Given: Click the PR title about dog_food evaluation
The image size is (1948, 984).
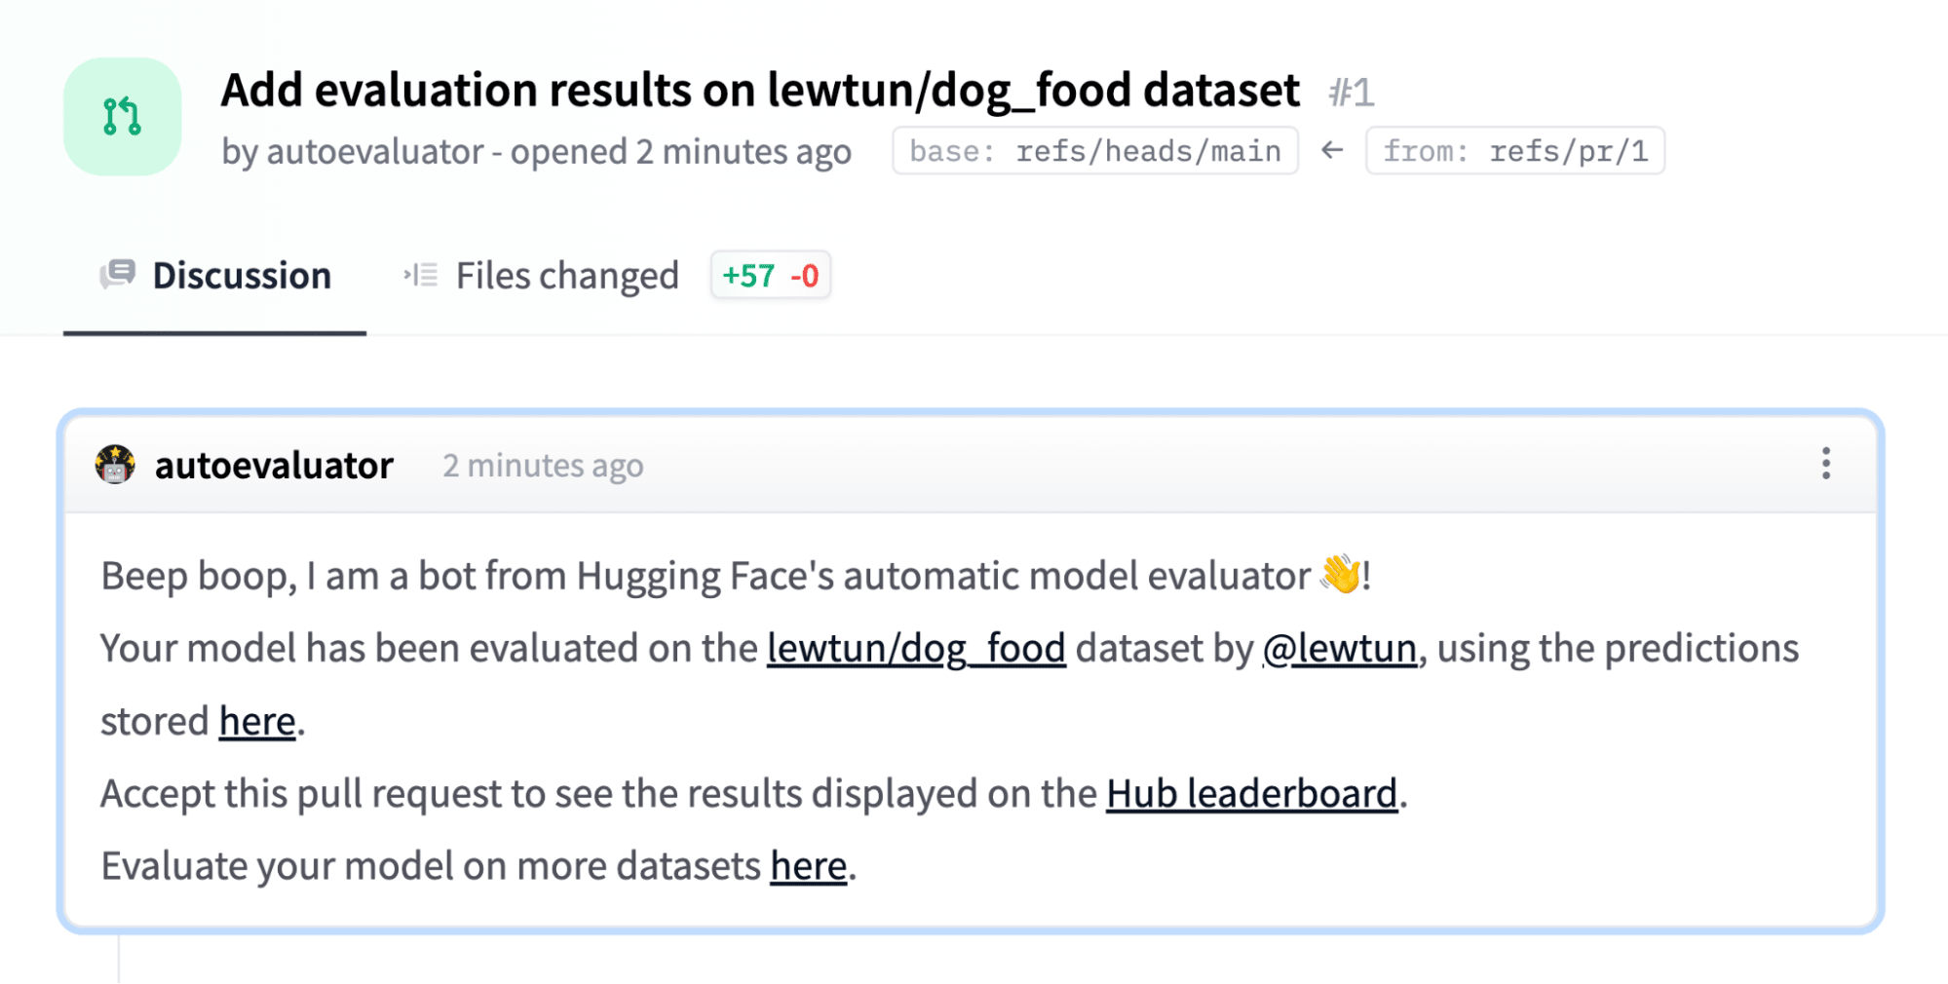Looking at the screenshot, I should tap(760, 90).
